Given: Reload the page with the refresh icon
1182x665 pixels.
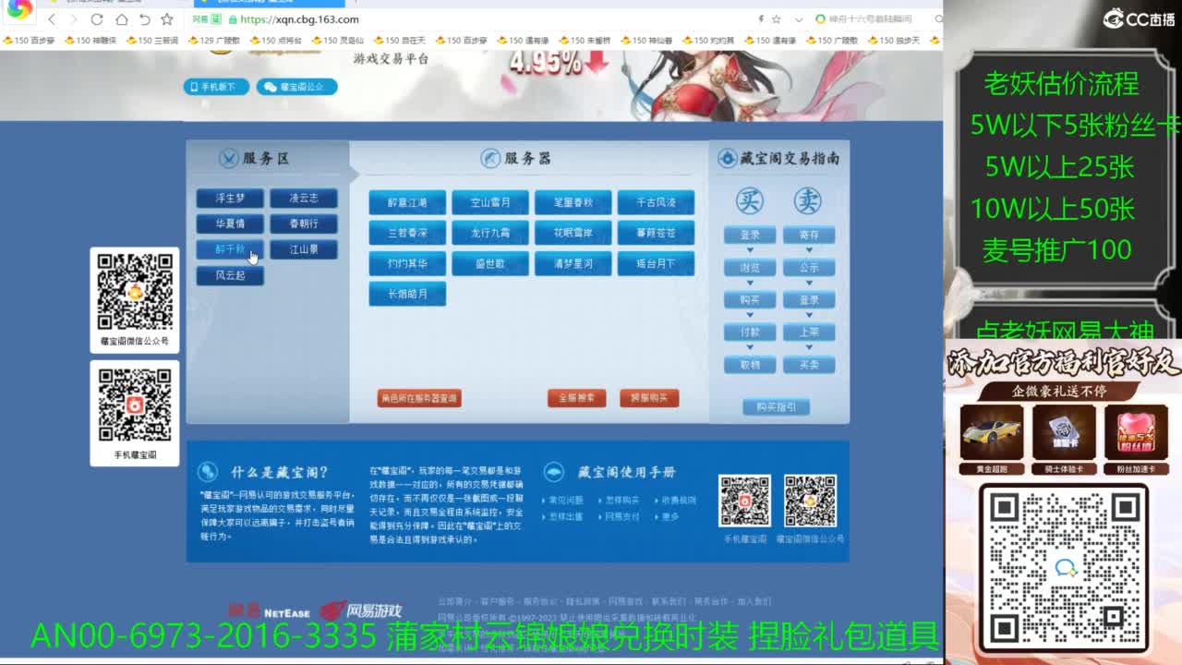Looking at the screenshot, I should click(97, 19).
